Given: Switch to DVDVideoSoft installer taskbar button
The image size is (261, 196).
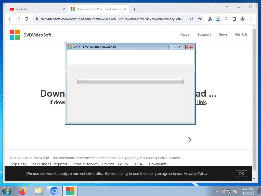Looking at the screenshot, I should click(70, 191).
